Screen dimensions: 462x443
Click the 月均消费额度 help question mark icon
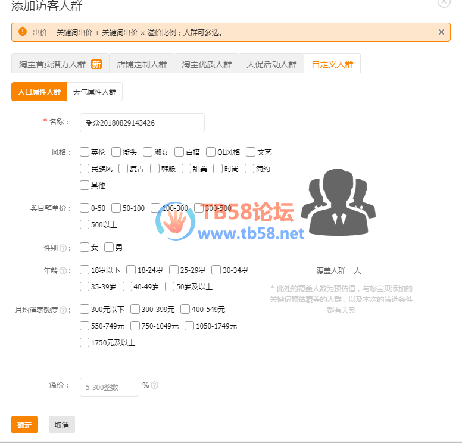click(x=63, y=310)
